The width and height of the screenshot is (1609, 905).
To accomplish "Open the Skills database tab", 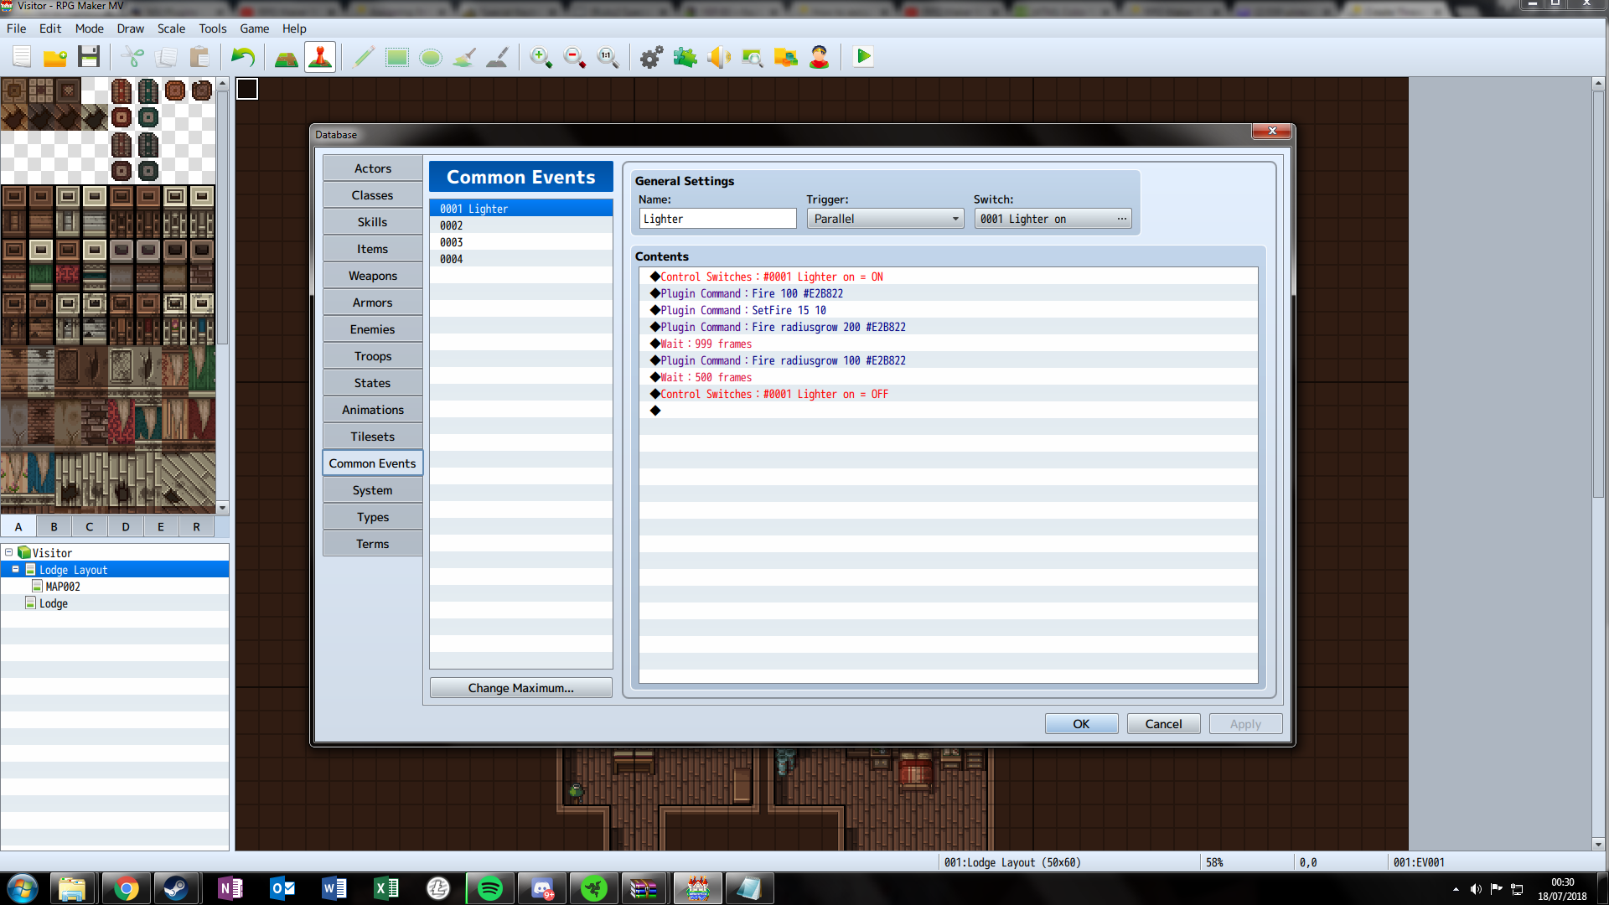I will 372,222.
